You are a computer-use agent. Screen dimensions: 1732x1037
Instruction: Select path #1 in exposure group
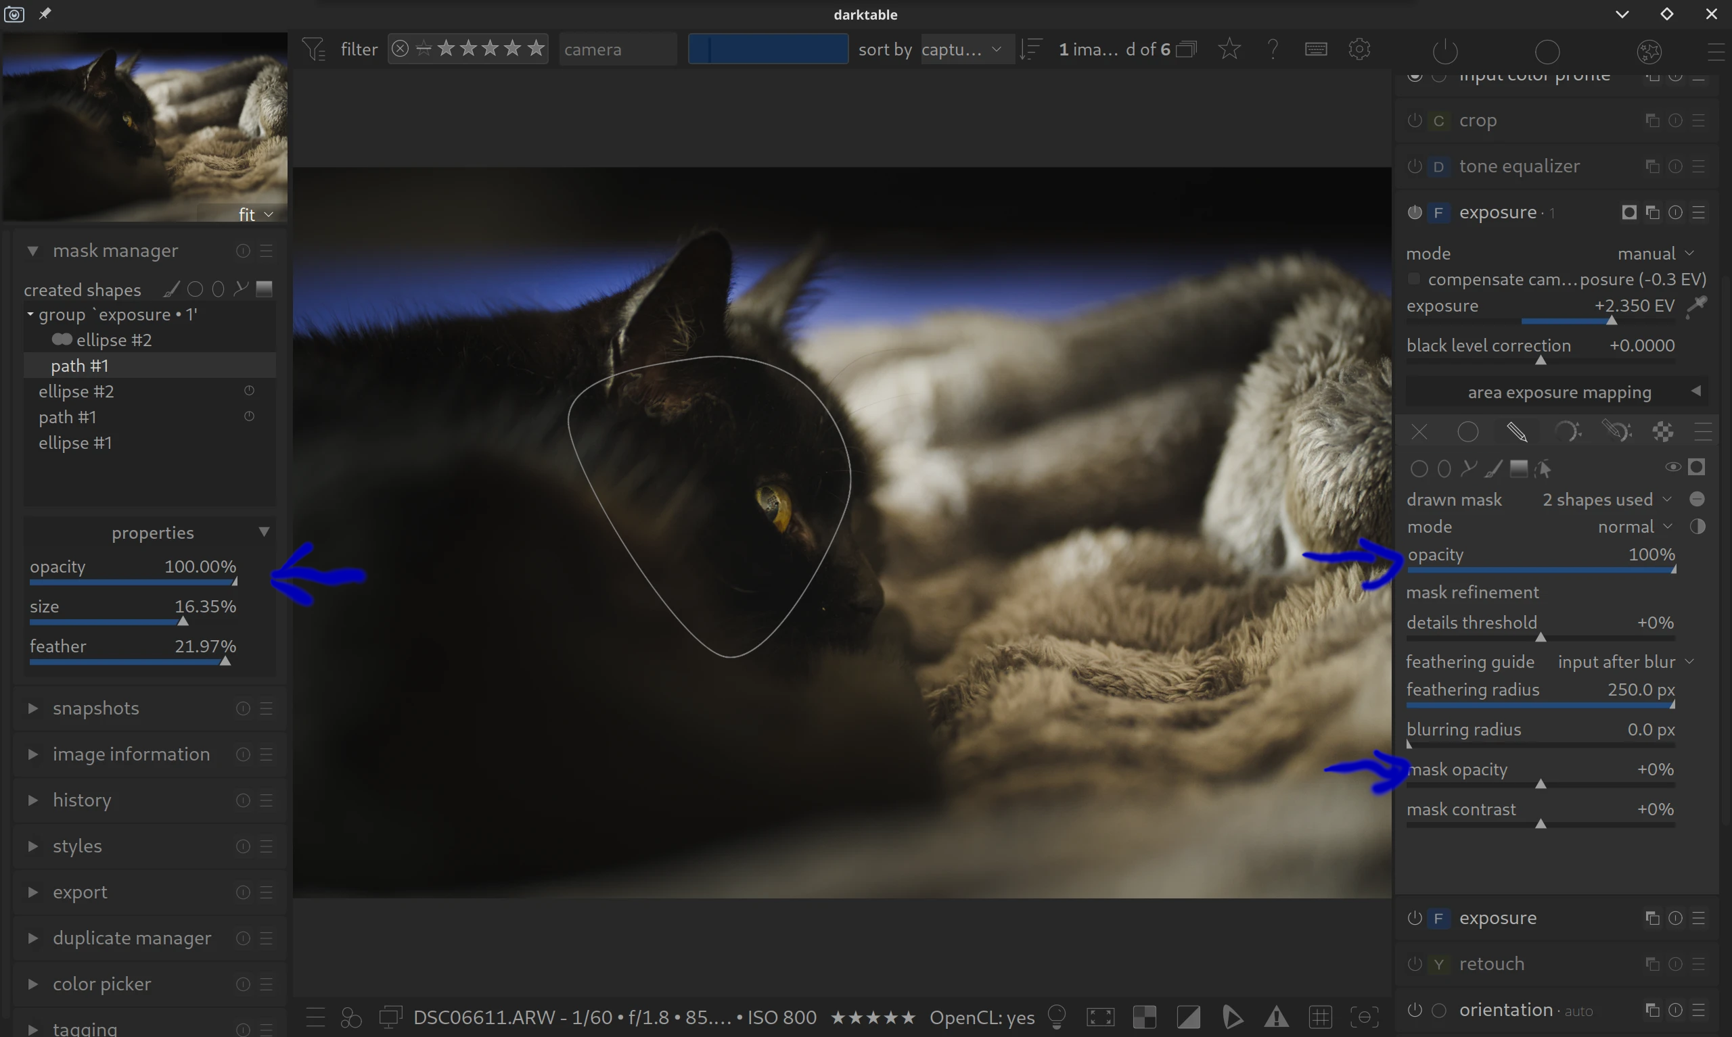[80, 366]
